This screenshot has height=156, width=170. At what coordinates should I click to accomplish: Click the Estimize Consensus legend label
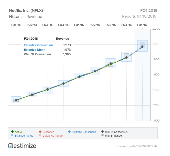[84, 132]
